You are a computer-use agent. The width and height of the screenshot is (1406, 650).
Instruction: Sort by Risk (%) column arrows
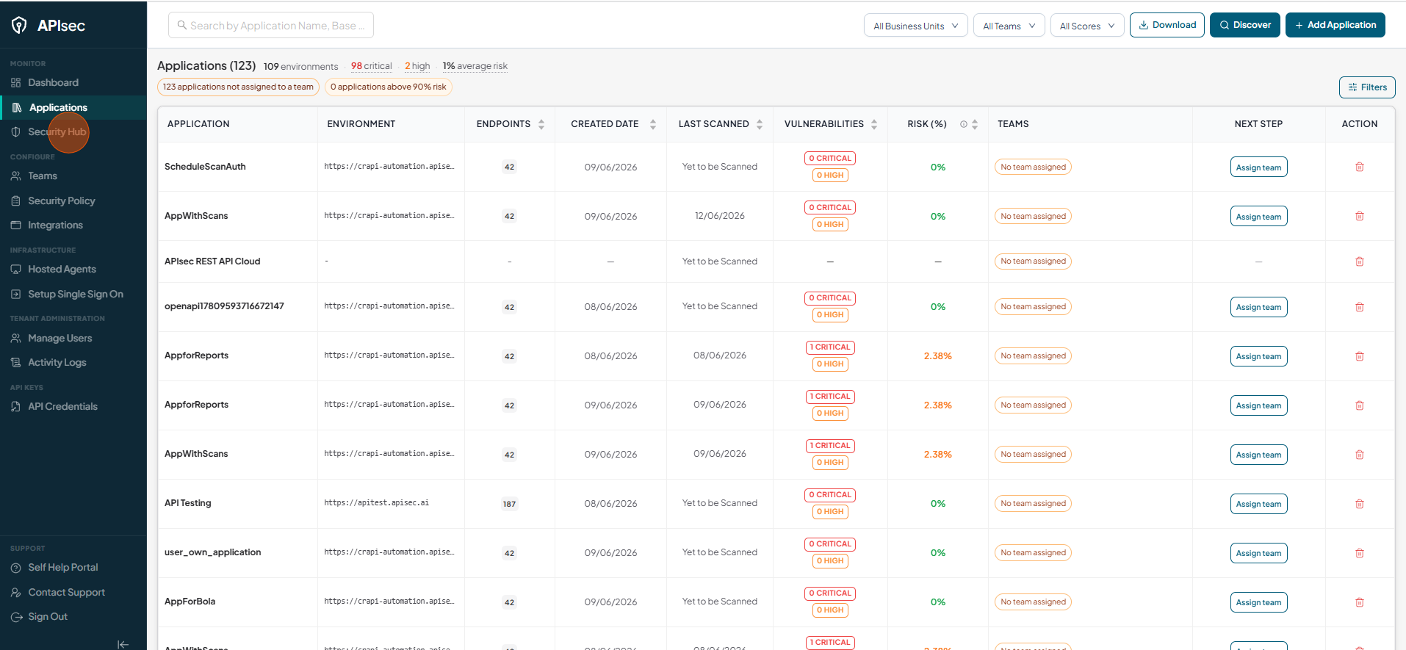pyautogui.click(x=975, y=124)
